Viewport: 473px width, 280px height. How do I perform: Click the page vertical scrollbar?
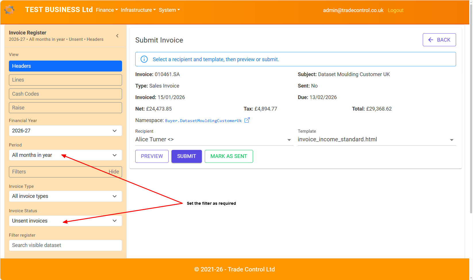coord(471,109)
